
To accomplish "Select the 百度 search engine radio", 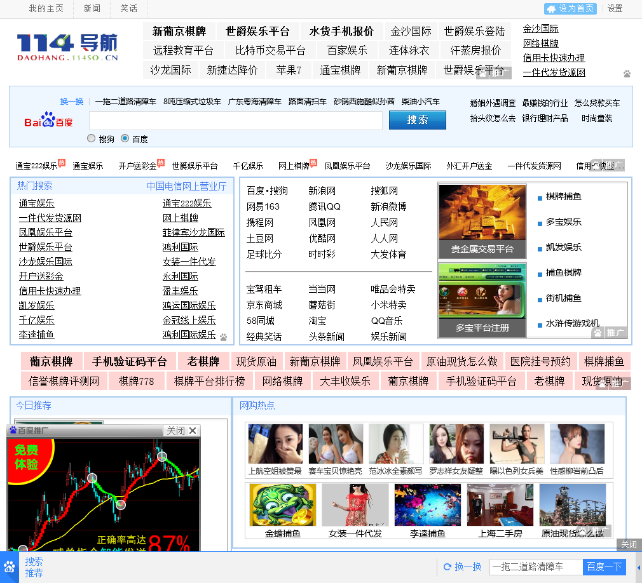I will [125, 138].
